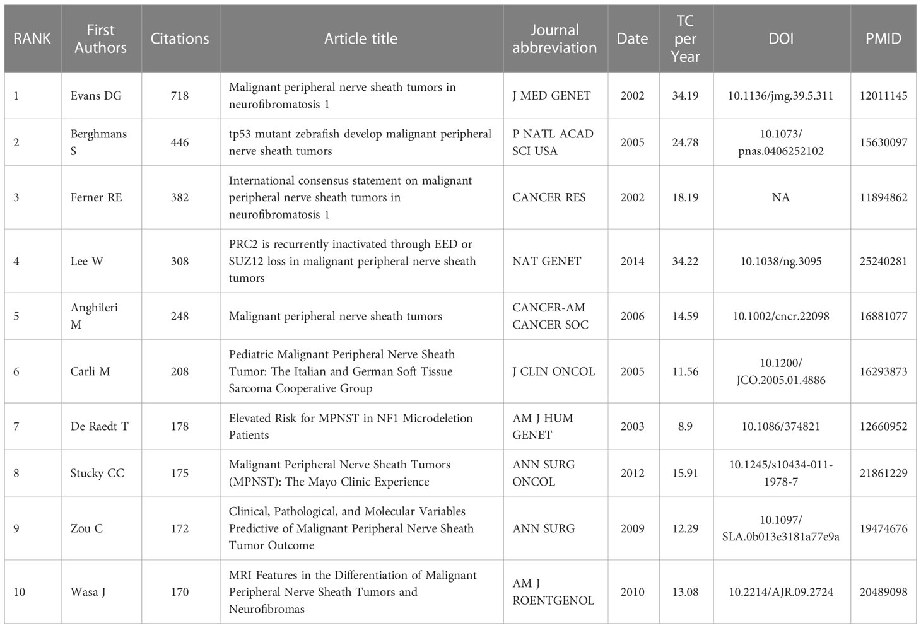This screenshot has height=628, width=921.
Task: Click the DOI 10.1136/jmg.39.5.311
Action: click(x=781, y=96)
